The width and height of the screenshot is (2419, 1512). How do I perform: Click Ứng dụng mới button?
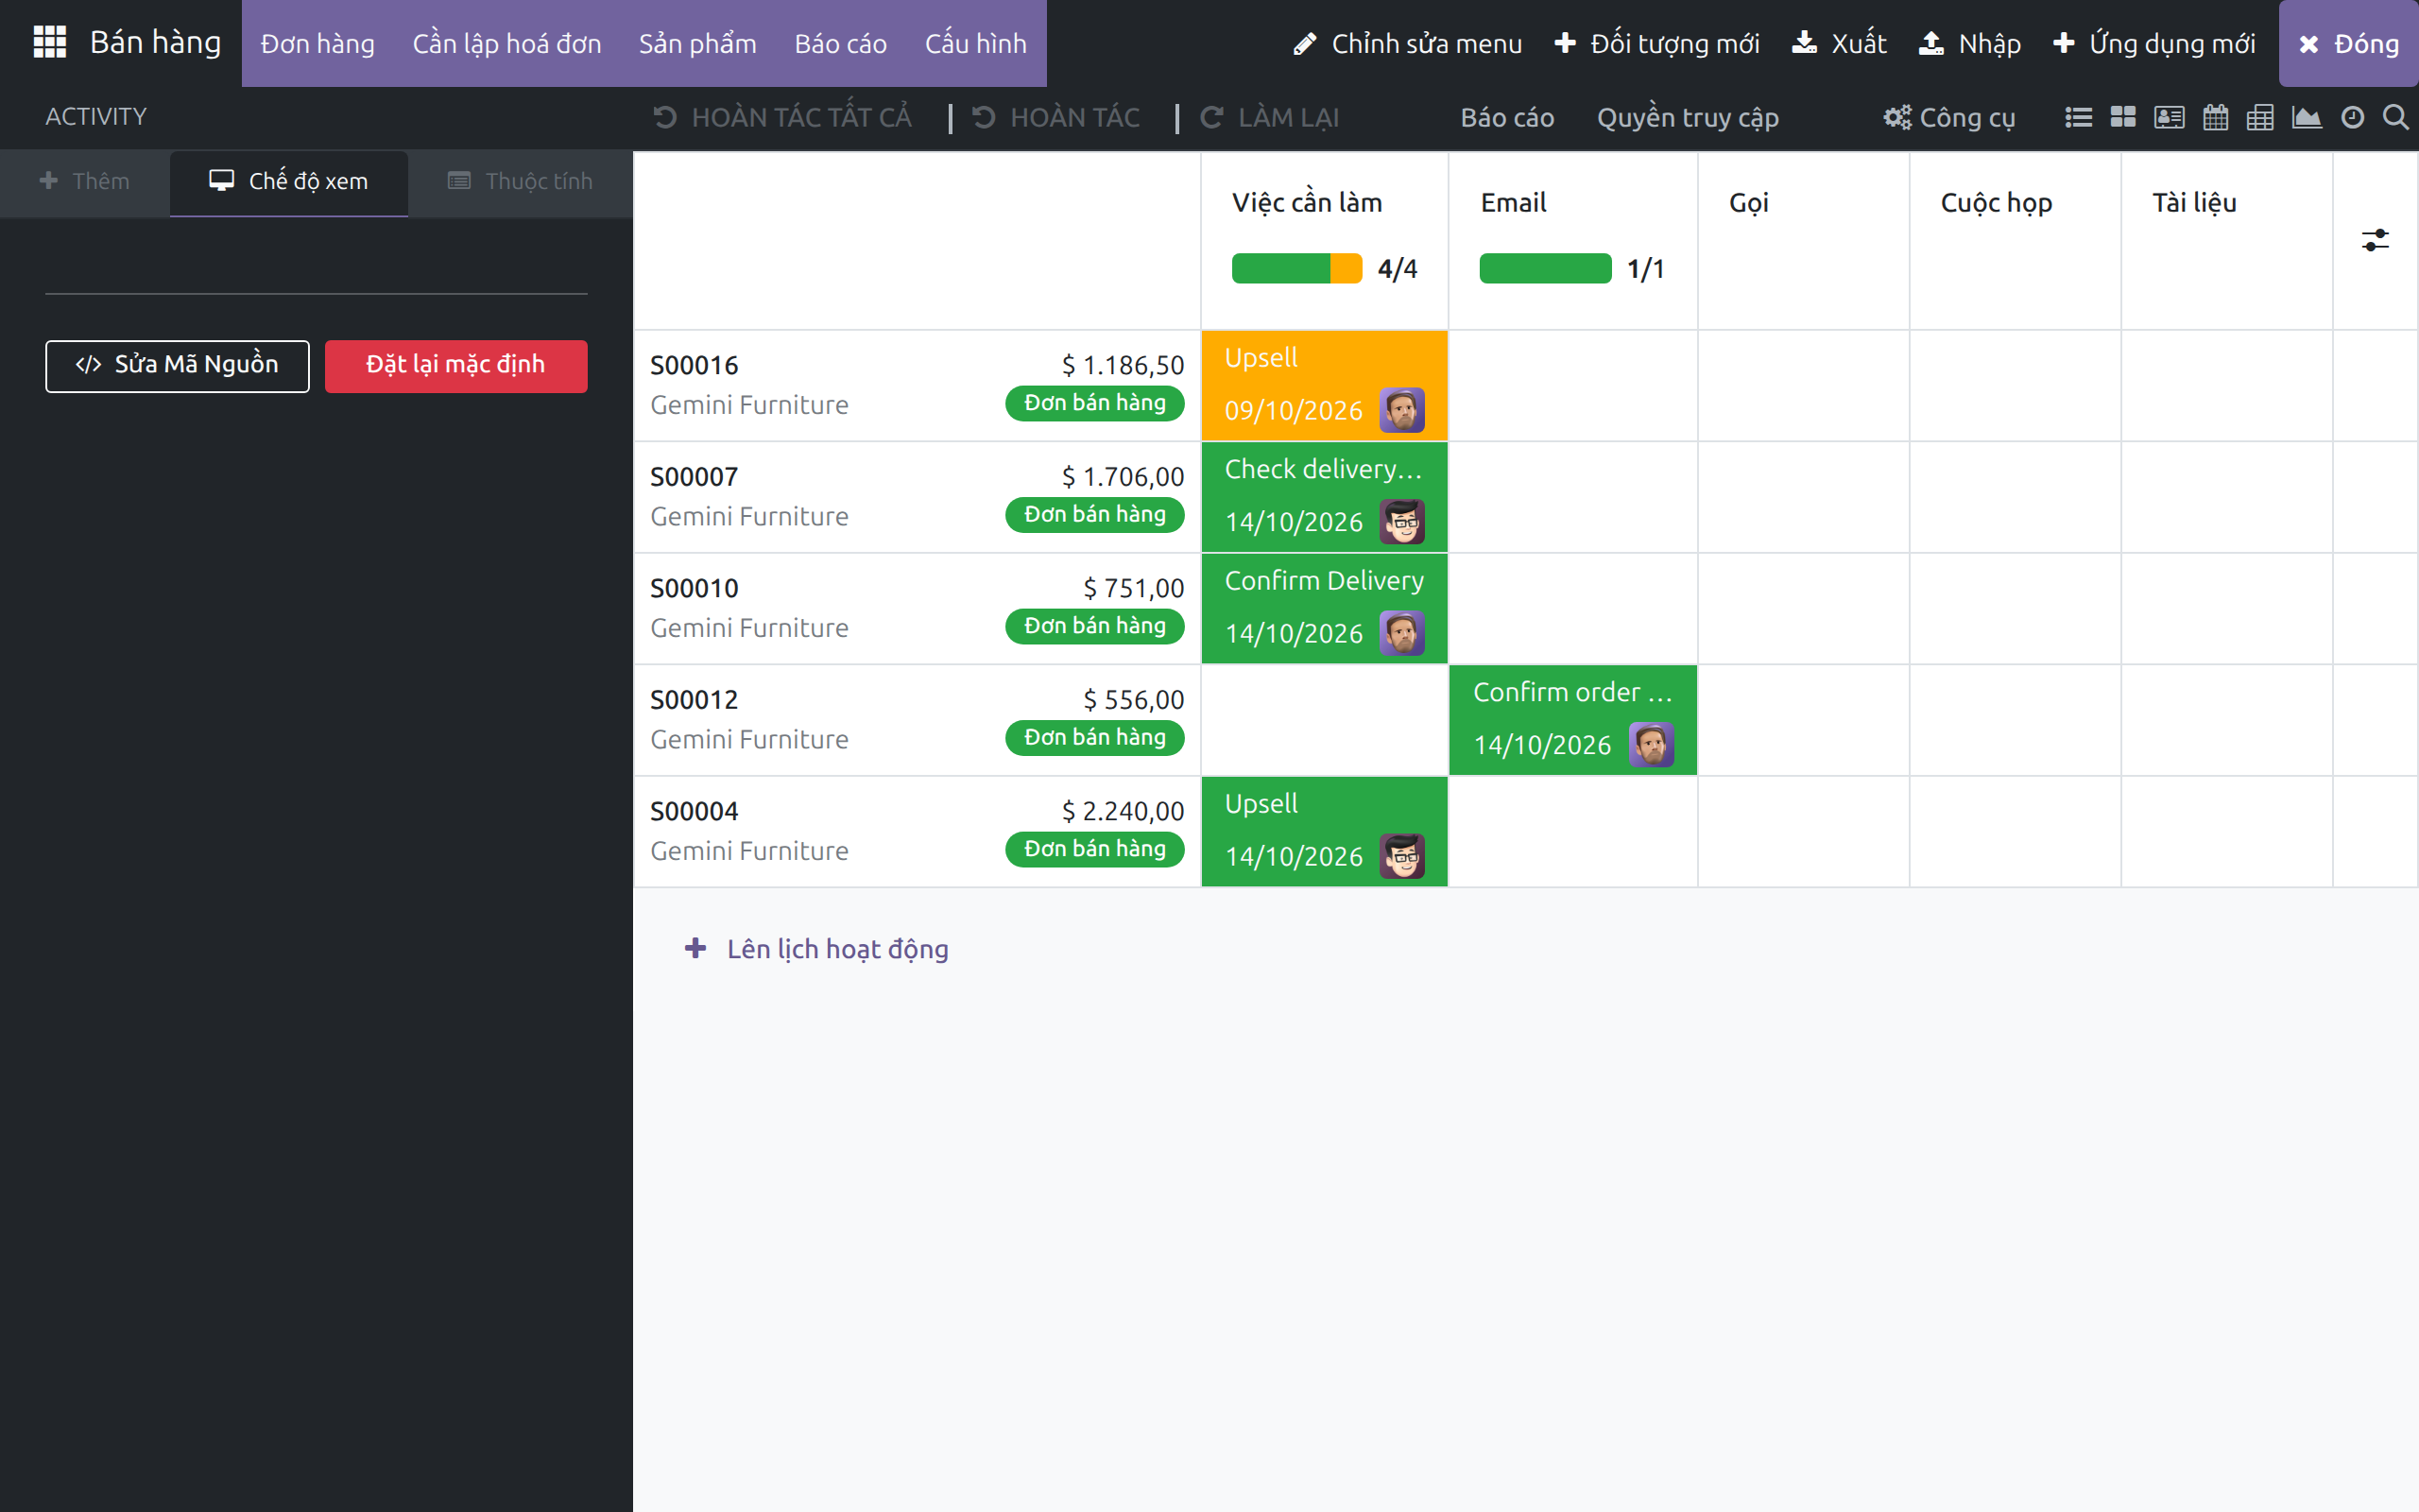[2154, 43]
